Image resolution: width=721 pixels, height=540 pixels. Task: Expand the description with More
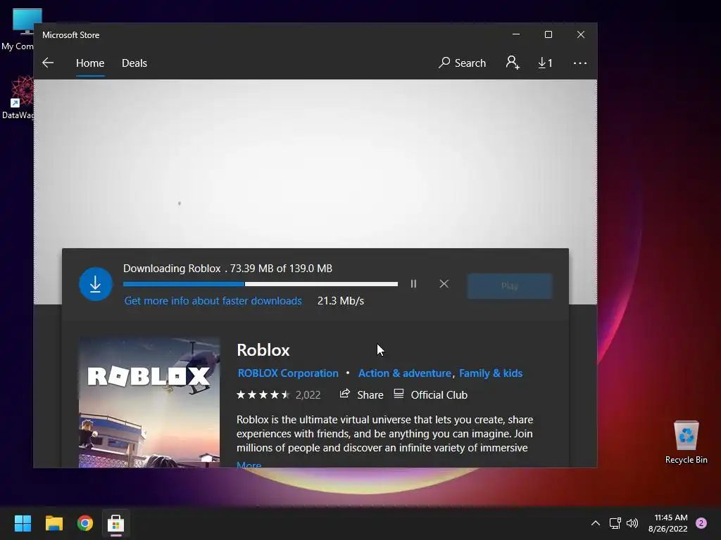tap(249, 465)
